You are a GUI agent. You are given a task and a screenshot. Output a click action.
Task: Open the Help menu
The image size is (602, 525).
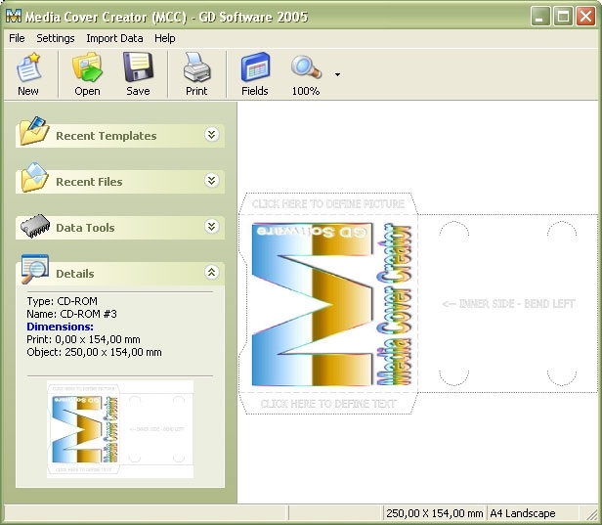coord(165,38)
